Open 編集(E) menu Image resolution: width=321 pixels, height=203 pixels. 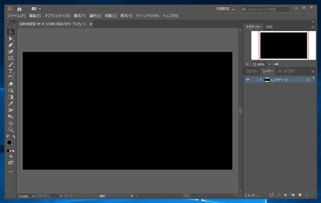click(35, 16)
